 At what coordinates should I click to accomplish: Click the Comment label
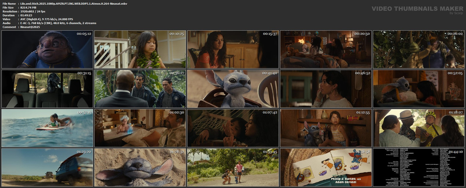point(9,27)
